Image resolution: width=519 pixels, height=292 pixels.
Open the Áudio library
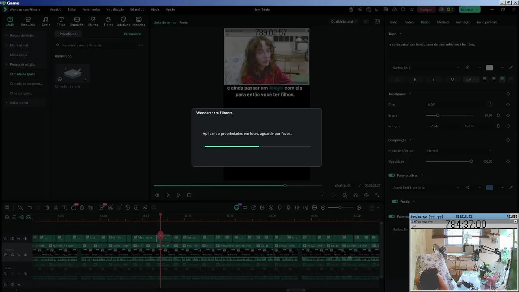(46, 21)
